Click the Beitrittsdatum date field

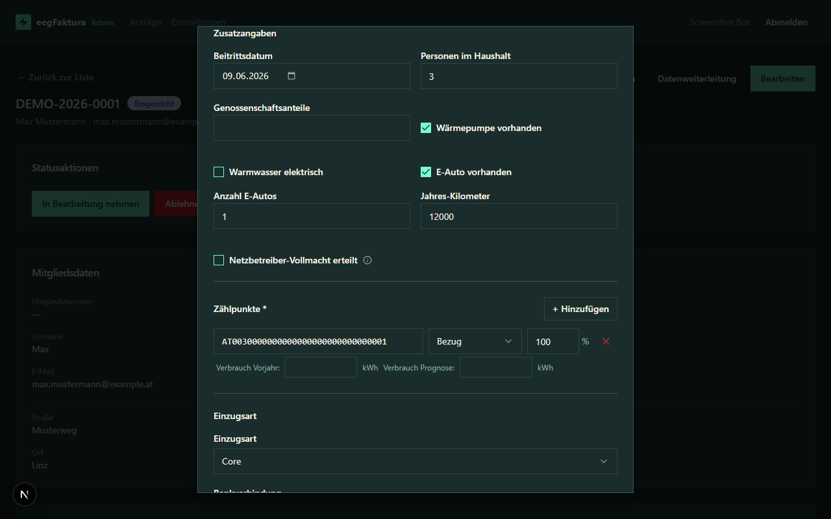click(x=312, y=76)
